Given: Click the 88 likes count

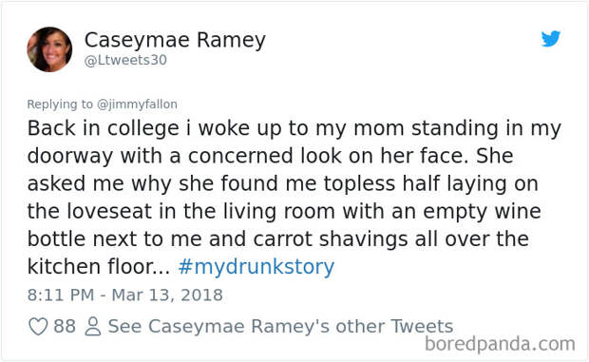Looking at the screenshot, I should [x=65, y=326].
